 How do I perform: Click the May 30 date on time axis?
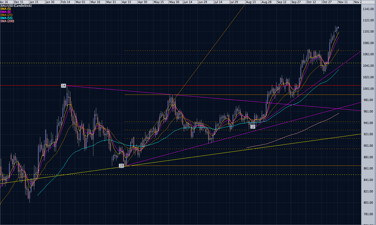click(174, 2)
